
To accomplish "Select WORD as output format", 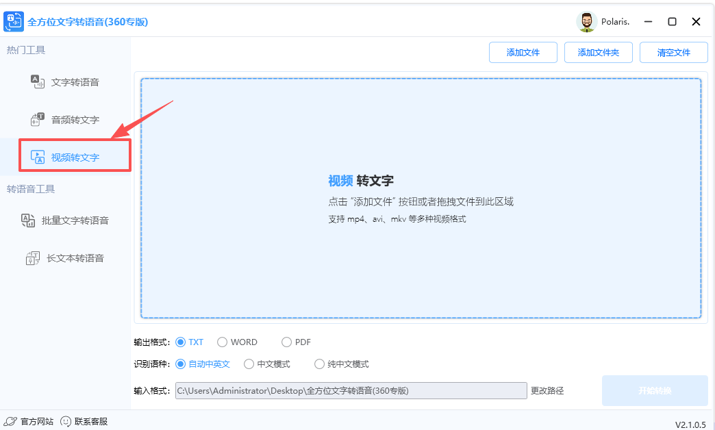I will [222, 342].
